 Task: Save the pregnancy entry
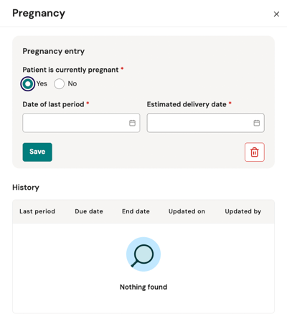37,152
